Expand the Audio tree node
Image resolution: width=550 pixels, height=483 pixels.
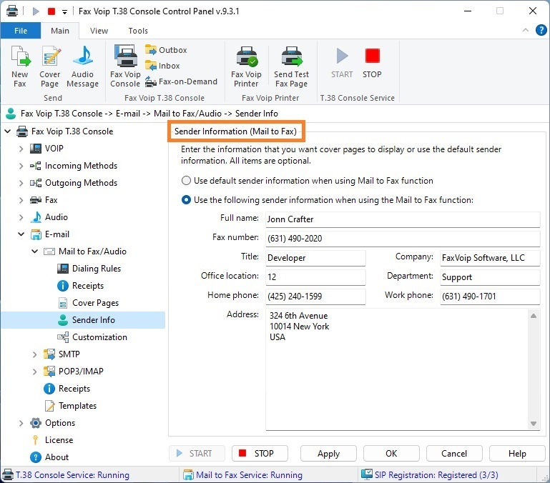(21, 217)
